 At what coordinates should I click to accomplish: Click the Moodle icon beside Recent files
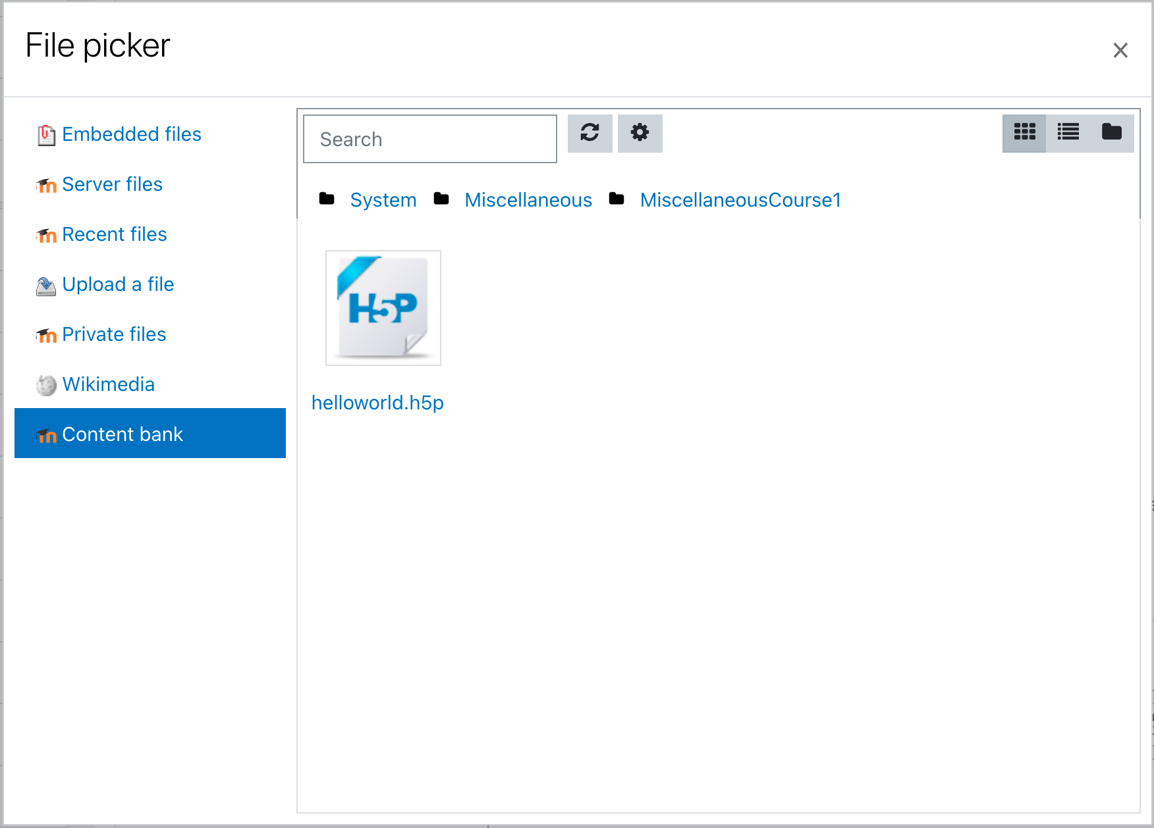[x=46, y=236]
